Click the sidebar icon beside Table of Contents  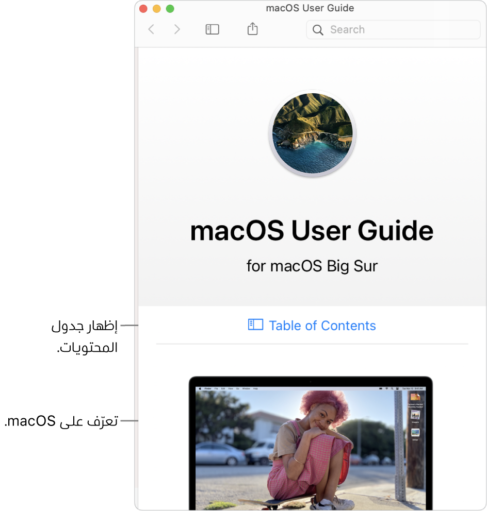coord(255,325)
